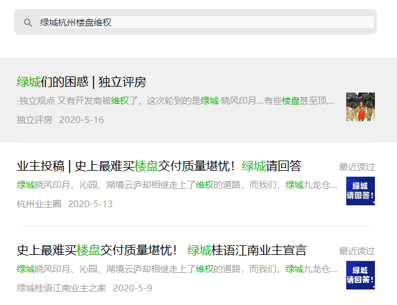Click snippet text above 绿城桂语江南业主之家 source
This screenshot has width=397, height=305.
click(177, 269)
